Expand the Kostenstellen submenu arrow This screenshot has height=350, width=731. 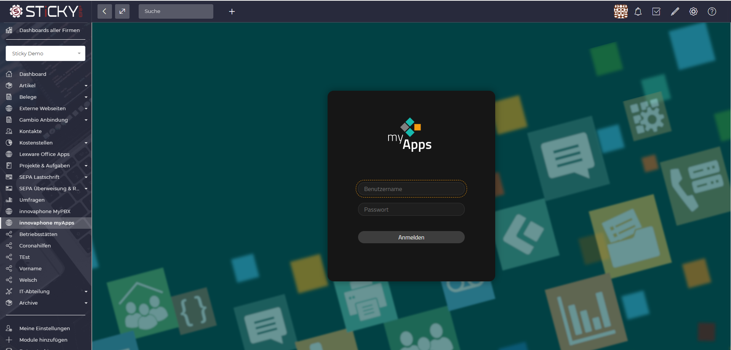click(x=86, y=143)
